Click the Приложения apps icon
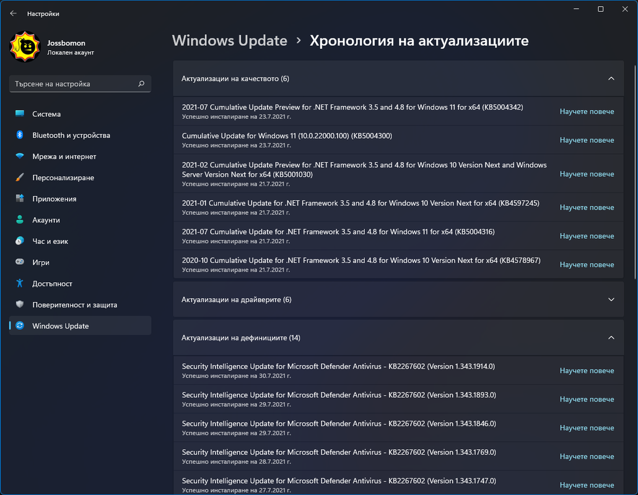 click(20, 199)
